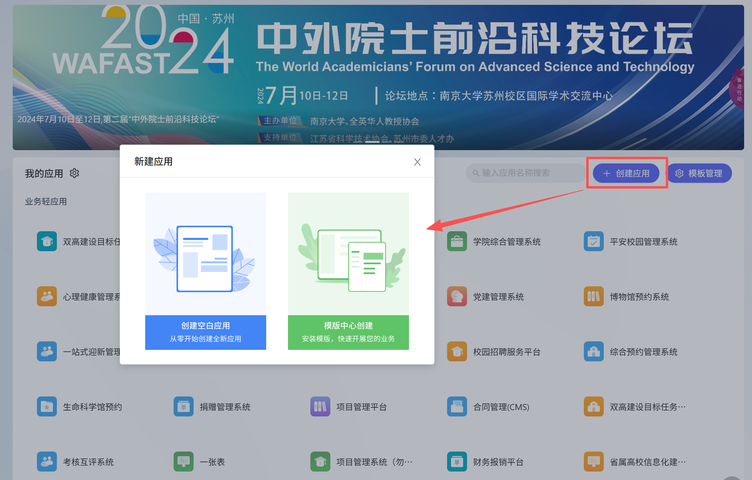Viewport: 752px width, 480px height.
Task: Open 合同管理(CMS) app icon
Action: click(457, 406)
